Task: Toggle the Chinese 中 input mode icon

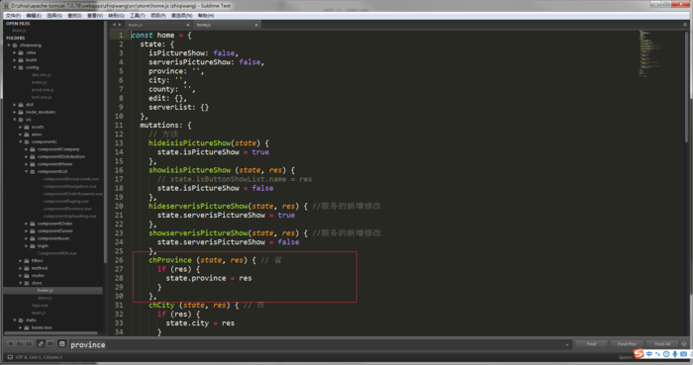Action: (x=648, y=354)
